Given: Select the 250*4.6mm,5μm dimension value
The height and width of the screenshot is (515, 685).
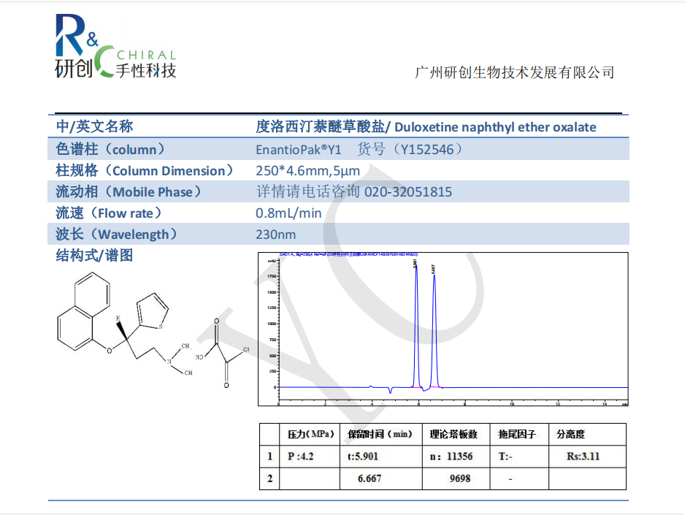Looking at the screenshot, I should 308,171.
